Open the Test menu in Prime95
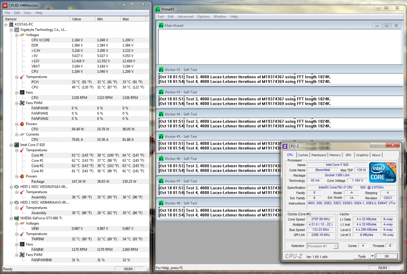The width and height of the screenshot is (407, 274). tap(160, 17)
